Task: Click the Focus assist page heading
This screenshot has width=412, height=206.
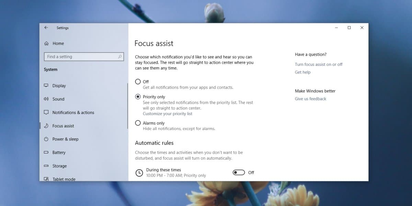Action: (x=154, y=43)
